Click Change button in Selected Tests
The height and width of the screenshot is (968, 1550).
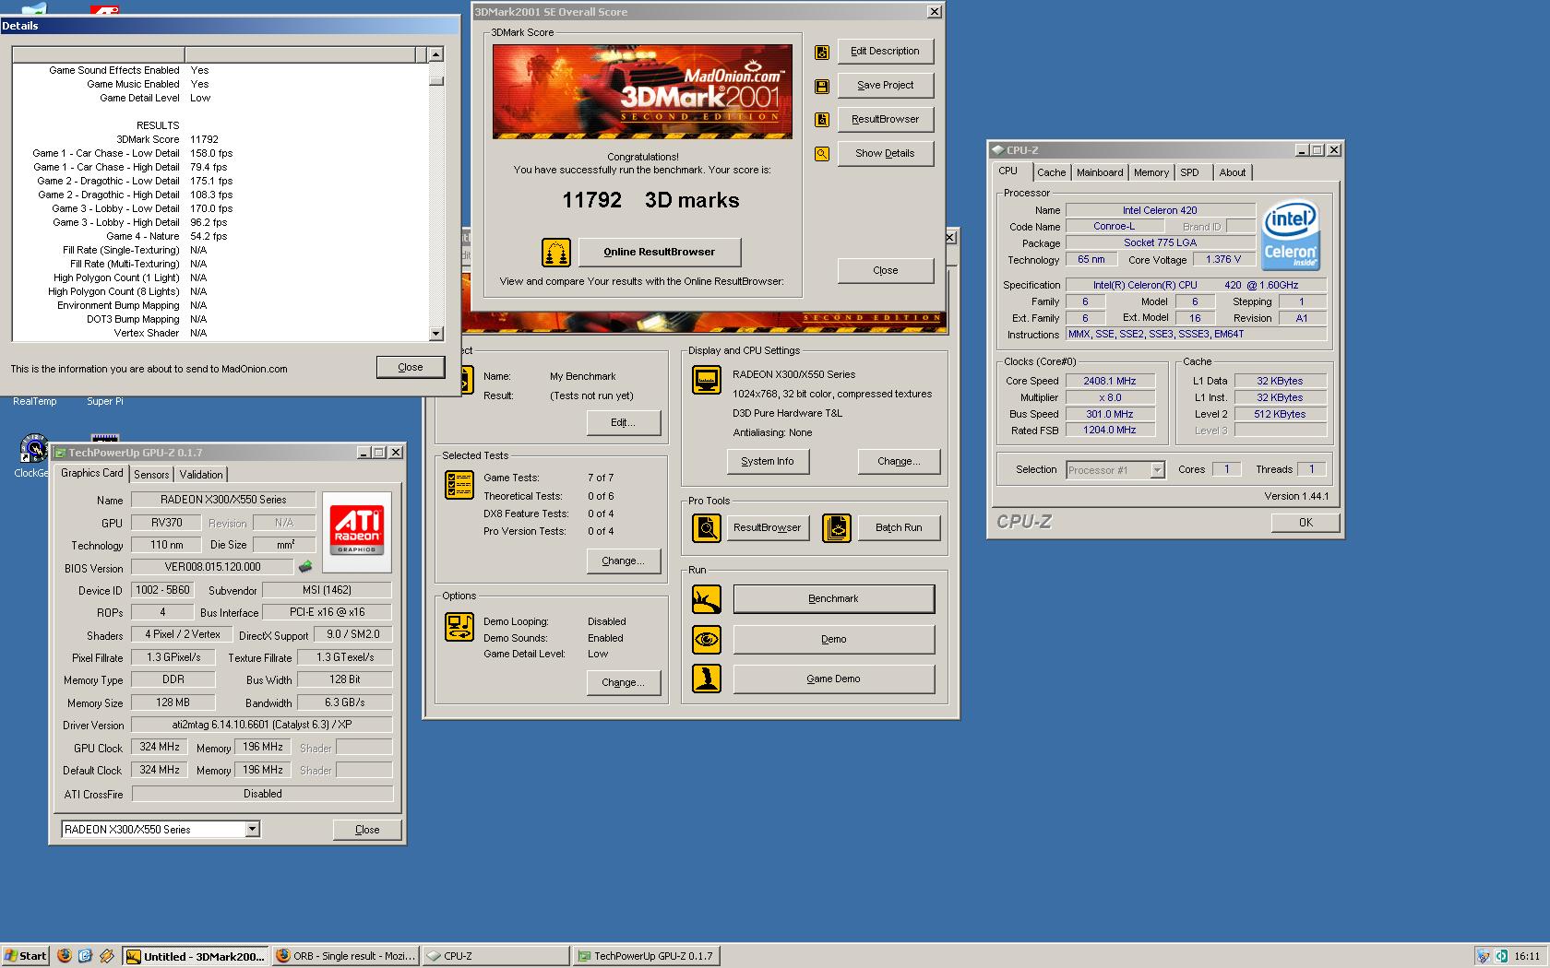(x=624, y=561)
